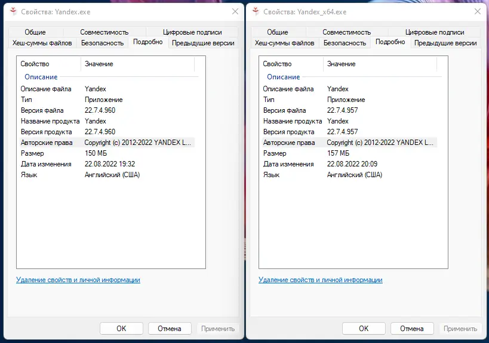Click the Yandex icon in Yandex_x64.exe title bar
The image size is (489, 343).
click(256, 12)
